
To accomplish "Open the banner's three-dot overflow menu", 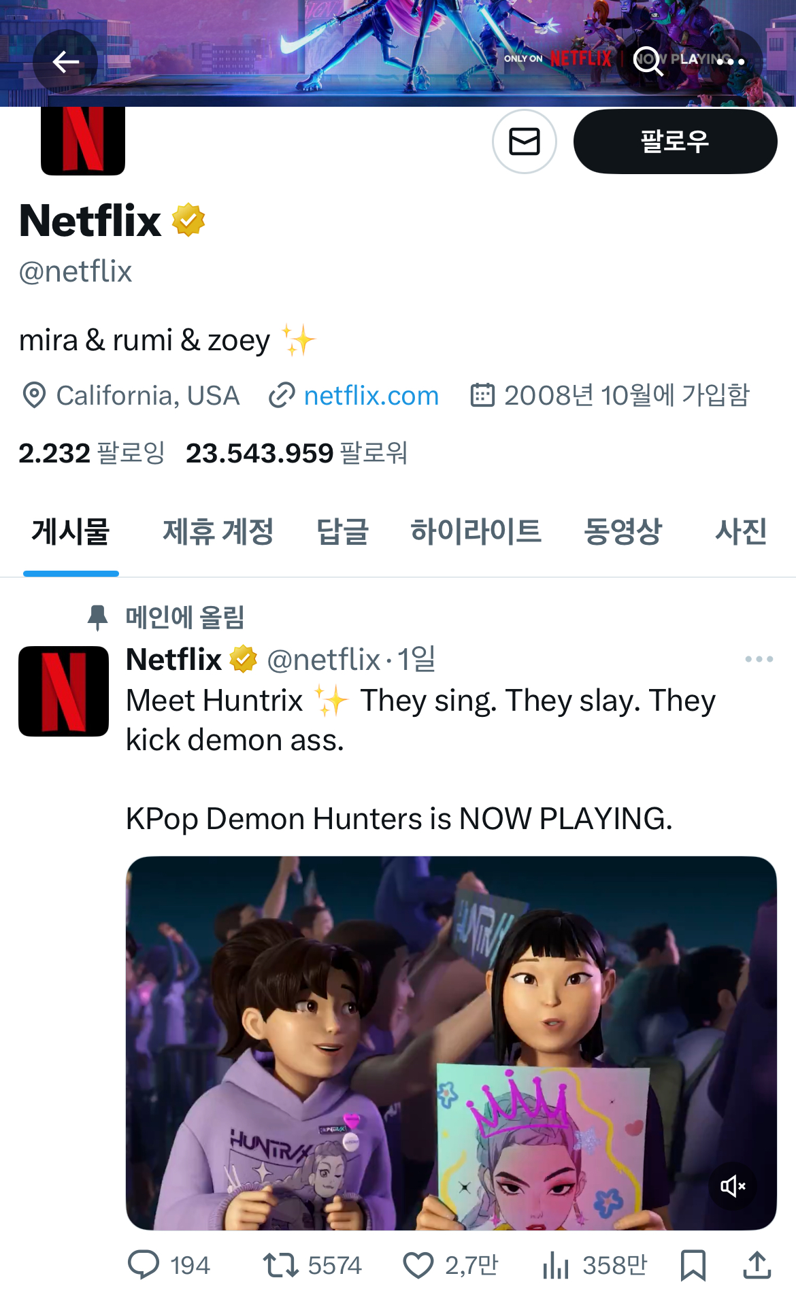I will [x=730, y=62].
